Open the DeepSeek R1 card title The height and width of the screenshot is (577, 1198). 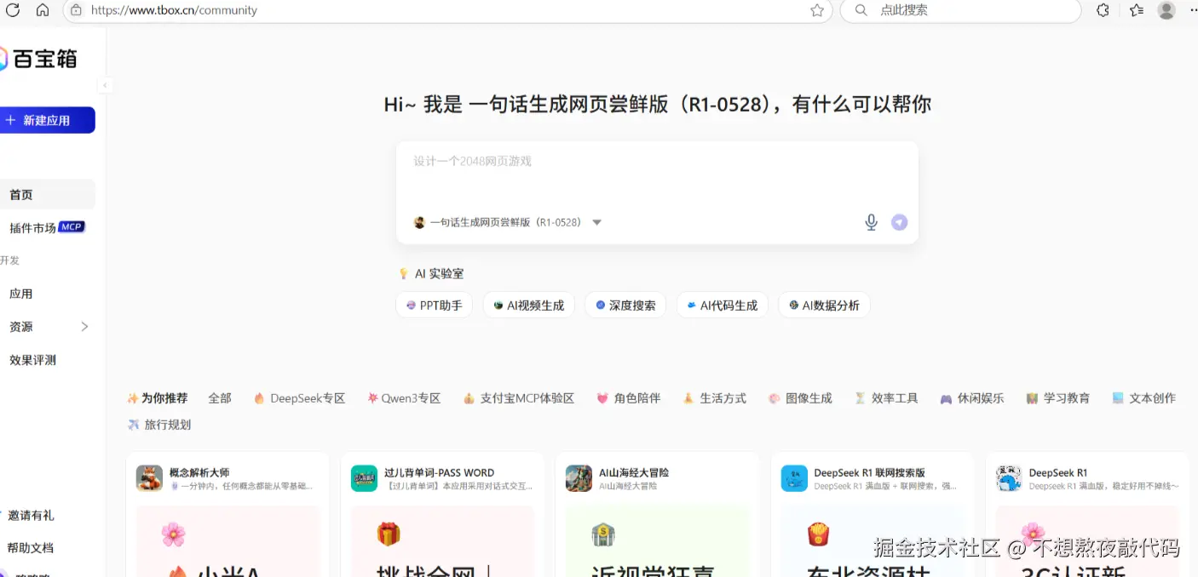tap(1058, 472)
